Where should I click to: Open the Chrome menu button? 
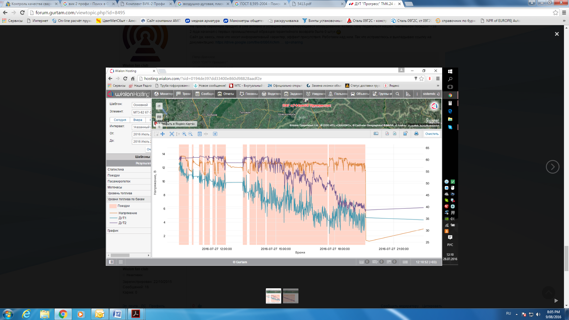point(564,12)
